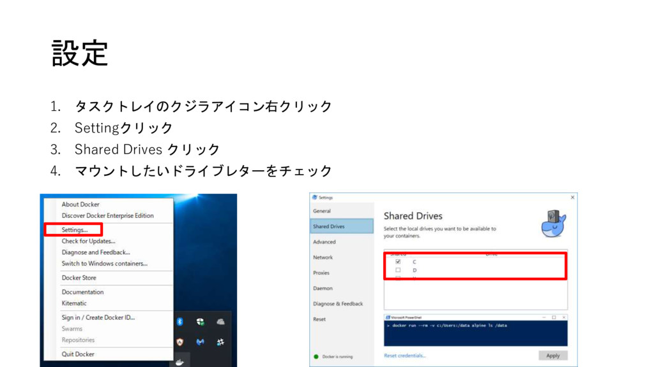Select Discover Docker Enterprise Edition
This screenshot has width=654, height=367.
(107, 215)
